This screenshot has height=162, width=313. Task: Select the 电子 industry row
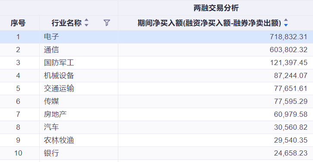click(156, 37)
